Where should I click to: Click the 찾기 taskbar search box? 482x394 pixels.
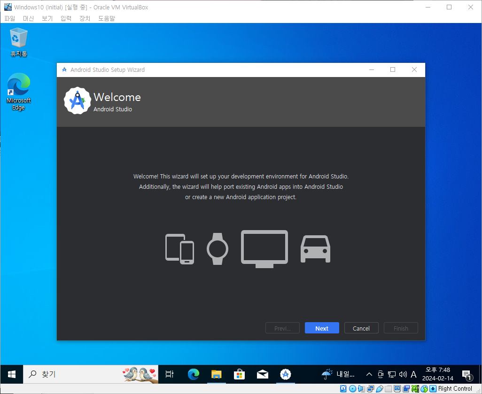[91, 374]
